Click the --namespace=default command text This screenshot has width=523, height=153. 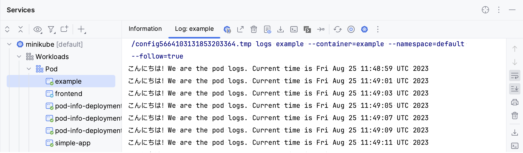coord(426,44)
